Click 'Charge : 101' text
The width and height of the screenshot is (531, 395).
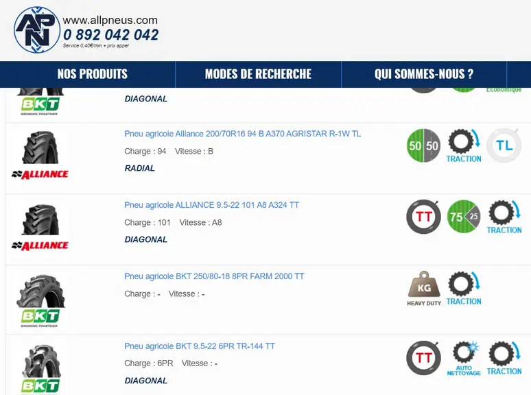tap(147, 223)
